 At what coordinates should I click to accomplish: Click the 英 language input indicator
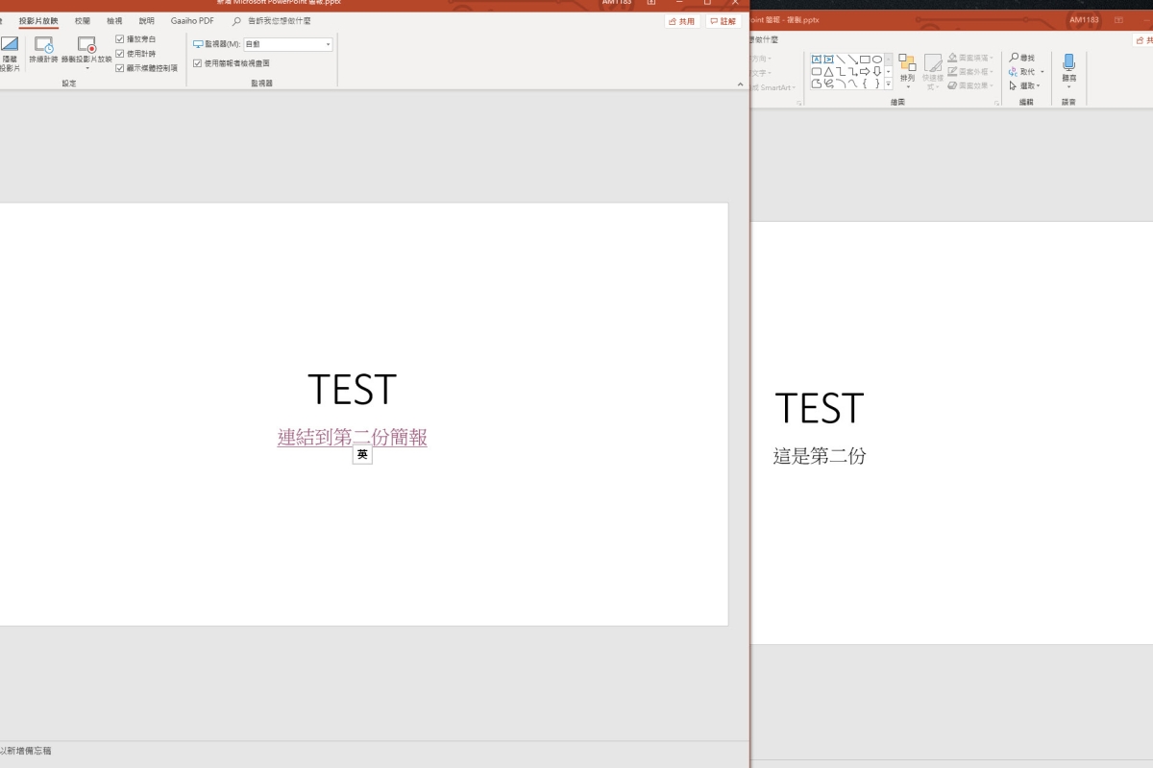coord(362,454)
